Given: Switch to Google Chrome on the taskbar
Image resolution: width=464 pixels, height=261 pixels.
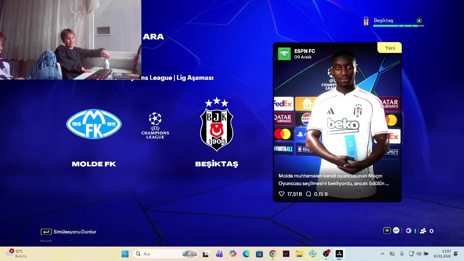Looking at the screenshot, I should coord(273,254).
